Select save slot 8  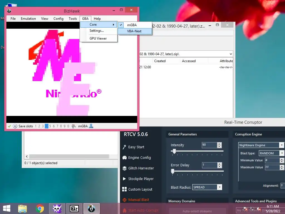[61, 126]
